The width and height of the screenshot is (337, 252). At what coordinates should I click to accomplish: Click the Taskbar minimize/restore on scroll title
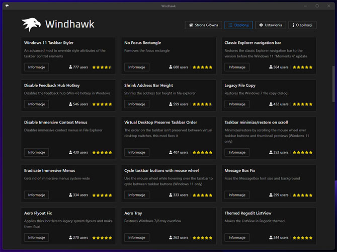click(256, 122)
